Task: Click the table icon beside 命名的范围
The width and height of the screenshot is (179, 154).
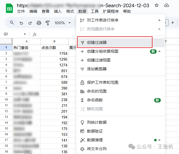Action: tap(82, 91)
